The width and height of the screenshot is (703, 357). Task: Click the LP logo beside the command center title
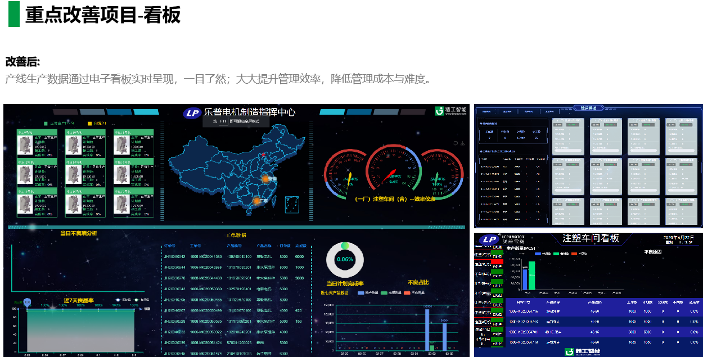192,112
